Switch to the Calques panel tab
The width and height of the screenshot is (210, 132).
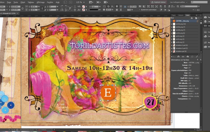[x=181, y=15]
